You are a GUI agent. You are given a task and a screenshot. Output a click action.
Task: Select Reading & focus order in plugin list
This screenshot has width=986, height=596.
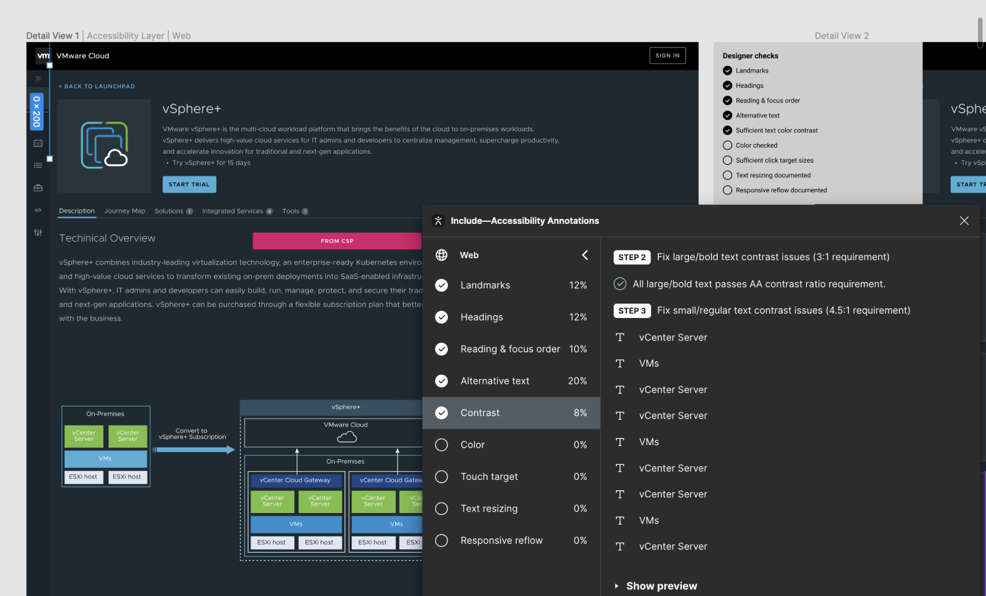511,349
